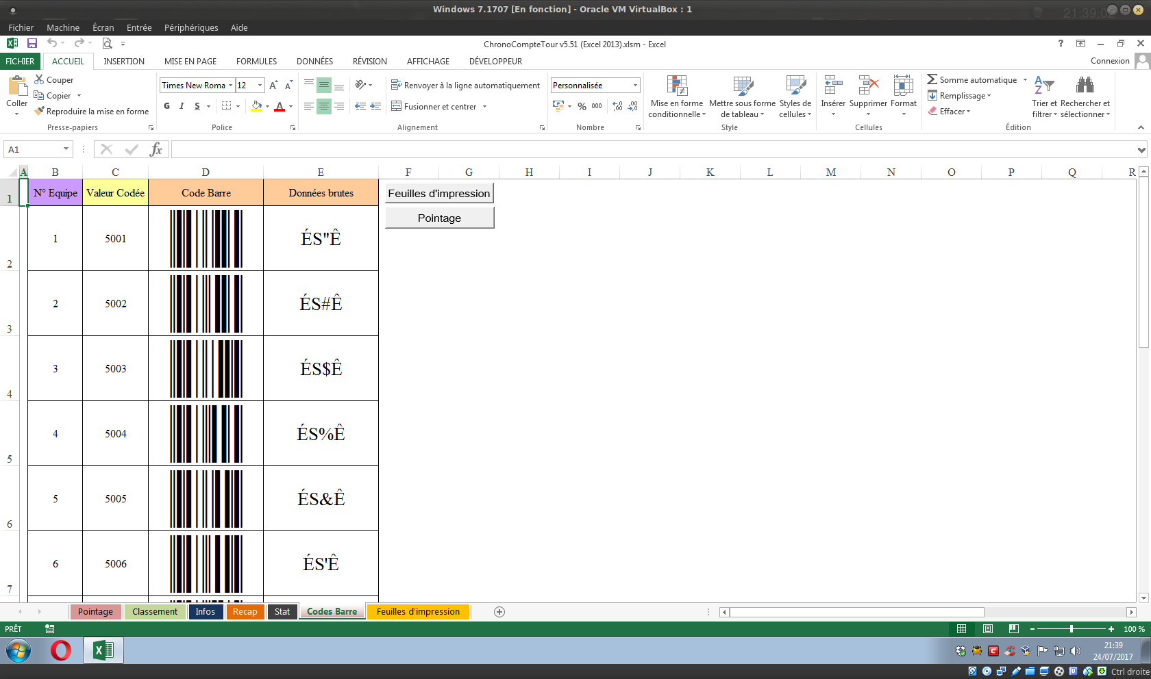
Task: Click the Find and Select binoculars icon
Action: [1085, 86]
